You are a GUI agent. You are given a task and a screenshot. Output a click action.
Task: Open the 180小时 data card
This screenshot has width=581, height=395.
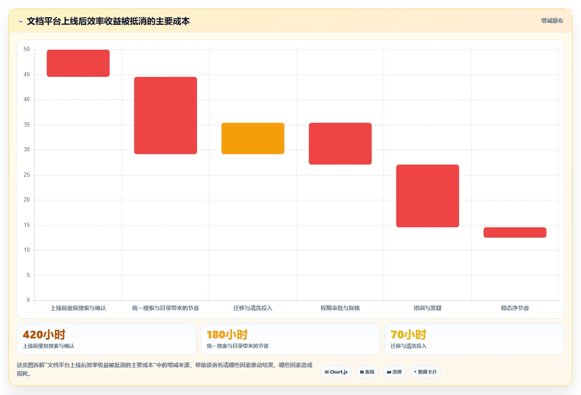coord(290,339)
